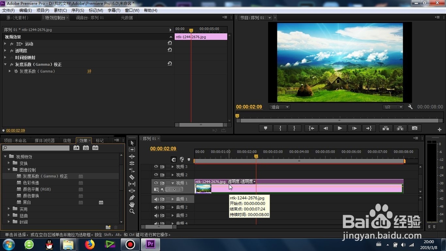Open playback resolution 1/2 dropdown
Viewport: 446px width, 251px height.
click(393, 107)
